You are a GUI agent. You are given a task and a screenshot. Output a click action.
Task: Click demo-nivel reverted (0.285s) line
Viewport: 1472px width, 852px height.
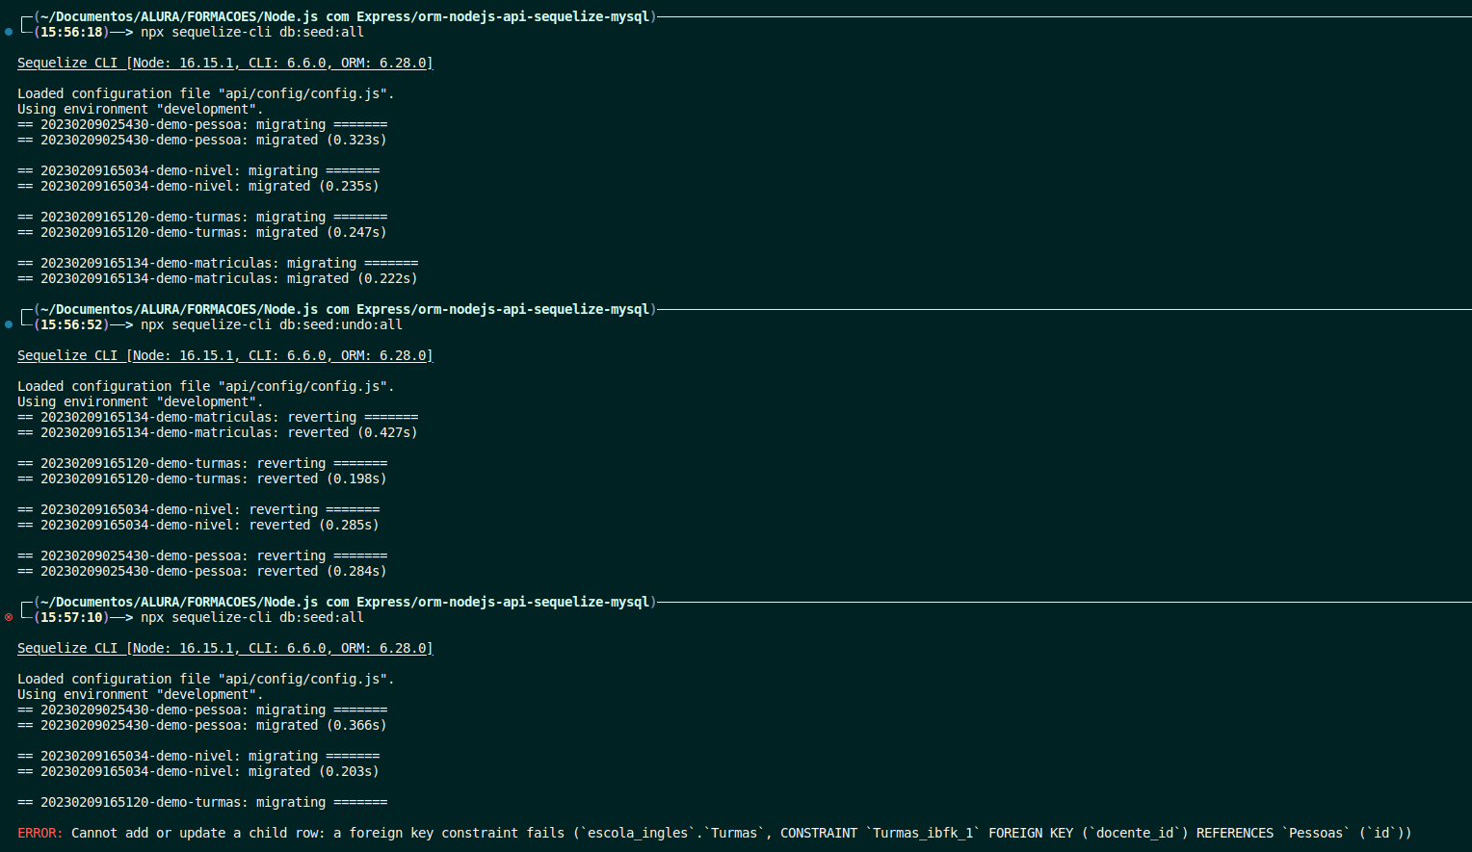tap(198, 525)
